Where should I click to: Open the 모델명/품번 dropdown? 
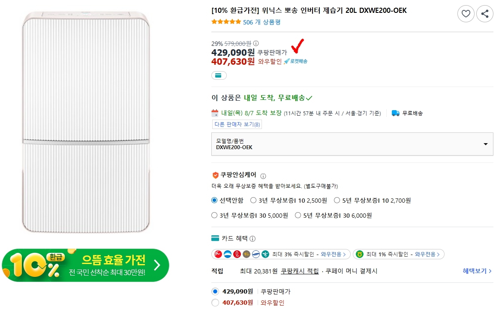485,144
